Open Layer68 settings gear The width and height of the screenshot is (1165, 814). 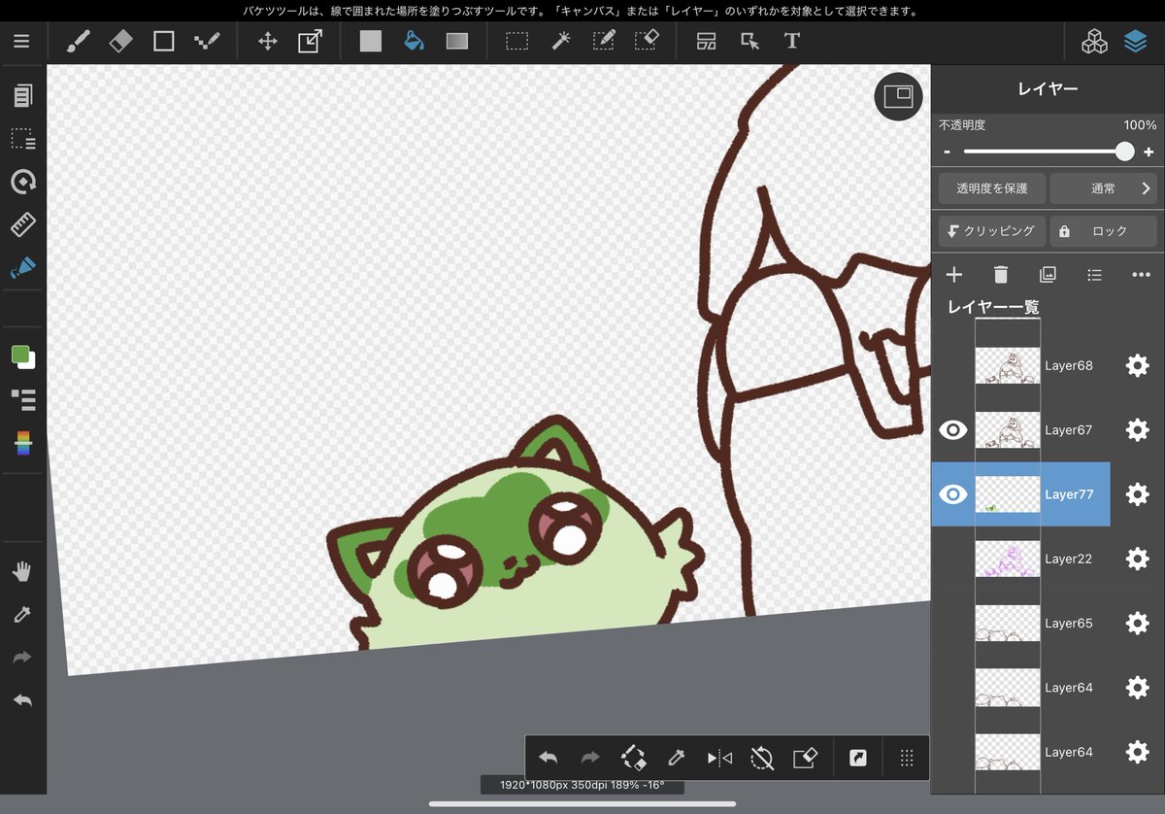pos(1137,365)
